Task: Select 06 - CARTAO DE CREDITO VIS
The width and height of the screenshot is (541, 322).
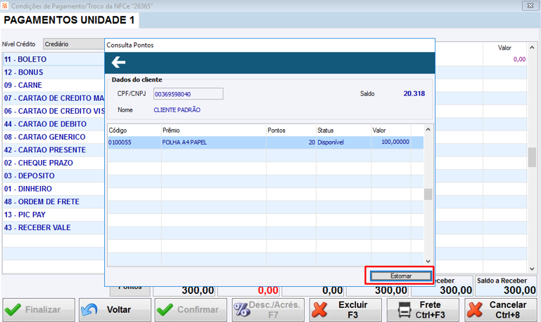Action: [x=54, y=111]
